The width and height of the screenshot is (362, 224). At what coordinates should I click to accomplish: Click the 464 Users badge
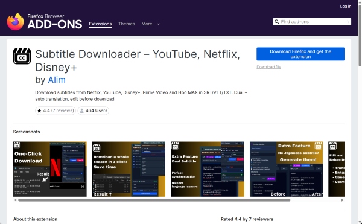click(94, 110)
